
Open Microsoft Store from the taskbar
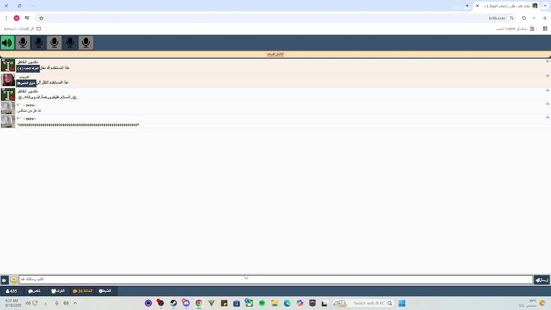(236, 303)
